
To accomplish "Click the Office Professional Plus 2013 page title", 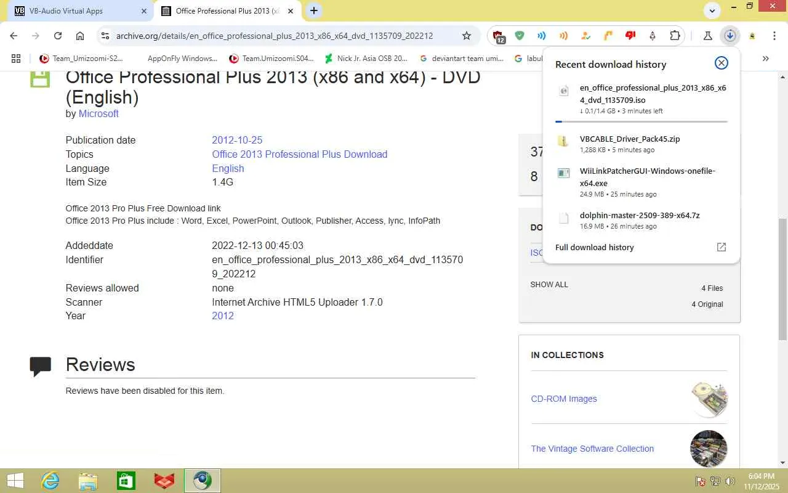I will click(x=273, y=87).
